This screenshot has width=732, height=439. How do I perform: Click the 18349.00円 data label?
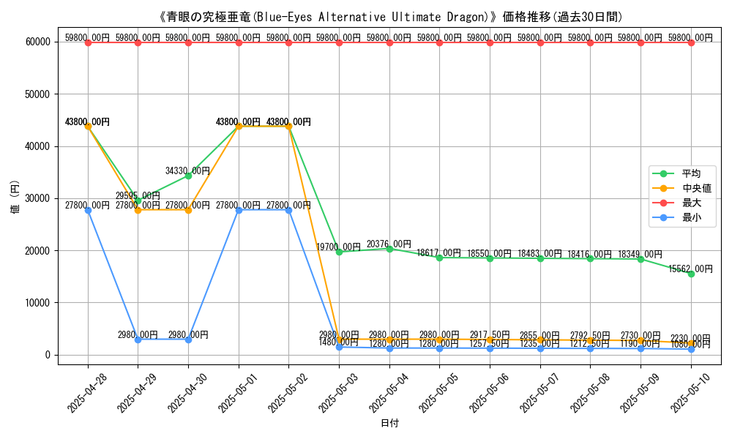[x=640, y=255]
